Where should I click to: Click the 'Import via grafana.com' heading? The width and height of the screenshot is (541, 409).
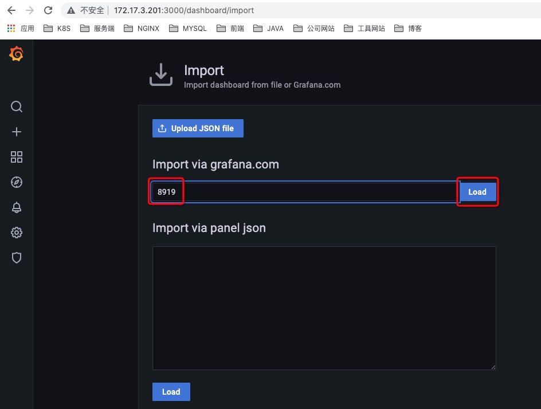tap(215, 164)
